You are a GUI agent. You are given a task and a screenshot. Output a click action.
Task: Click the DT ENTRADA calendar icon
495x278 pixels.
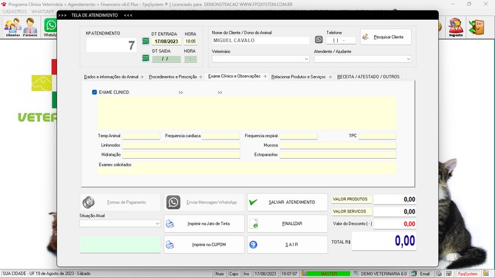coord(145,41)
